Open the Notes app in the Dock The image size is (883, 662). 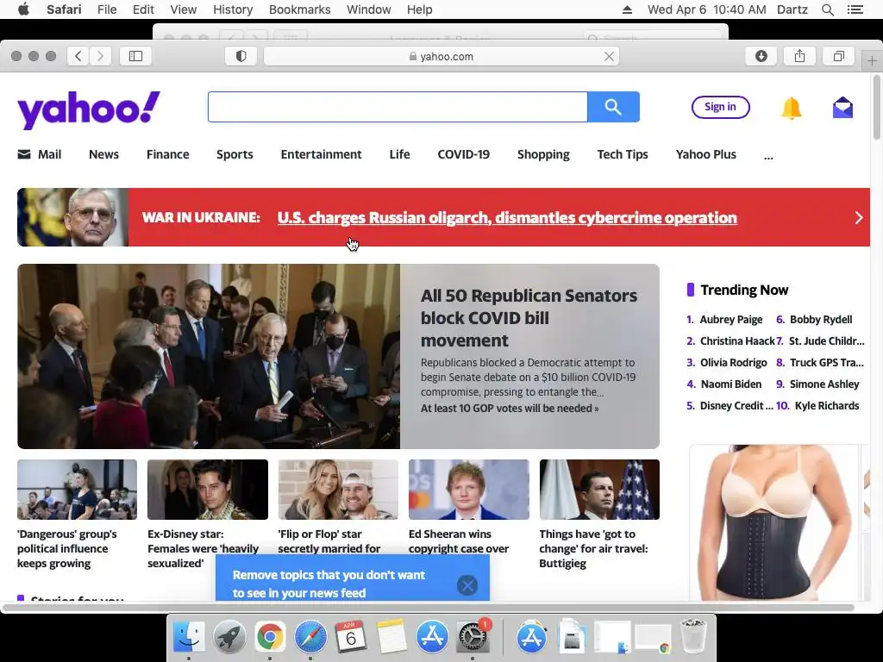click(x=391, y=637)
